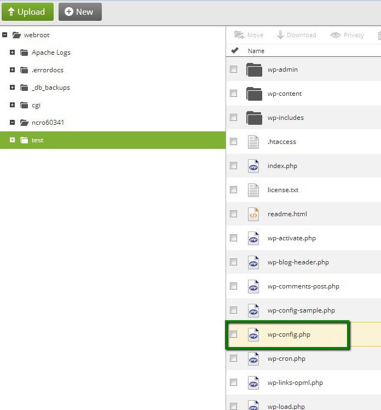Check the box for wp-comments-post.php

point(234,286)
